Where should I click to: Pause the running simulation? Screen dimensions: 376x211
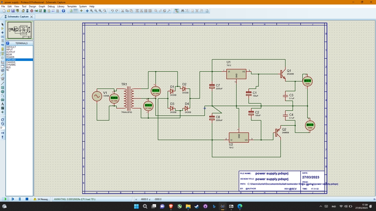click(x=20, y=199)
